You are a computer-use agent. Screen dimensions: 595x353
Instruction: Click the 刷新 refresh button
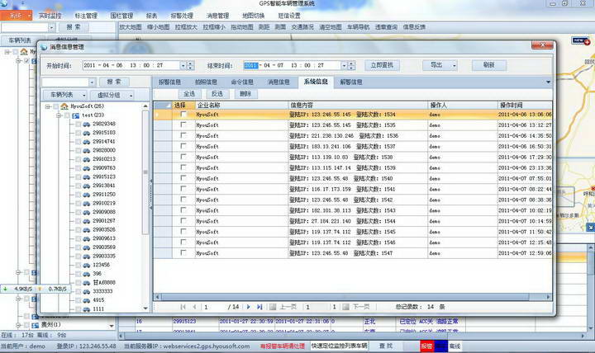click(x=489, y=65)
